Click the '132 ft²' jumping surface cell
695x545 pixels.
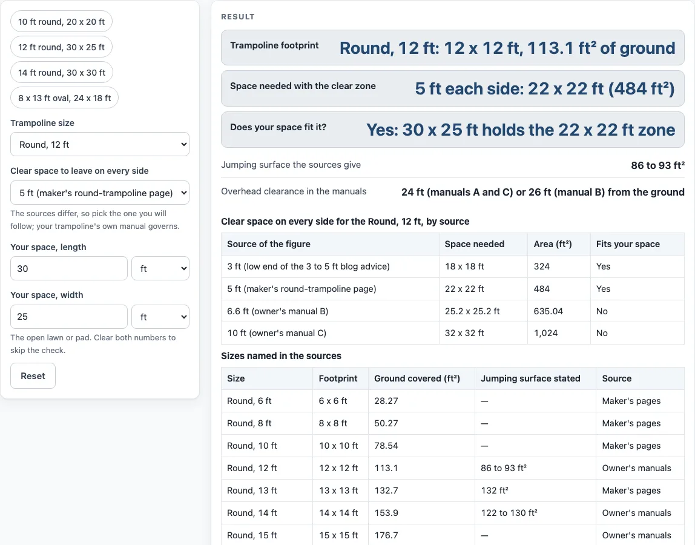click(x=535, y=490)
